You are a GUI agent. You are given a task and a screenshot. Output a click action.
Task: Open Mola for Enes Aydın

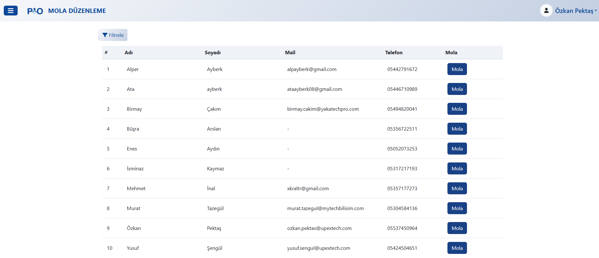(x=457, y=149)
